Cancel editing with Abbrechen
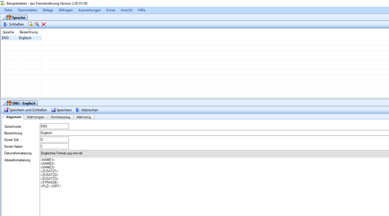 87,110
